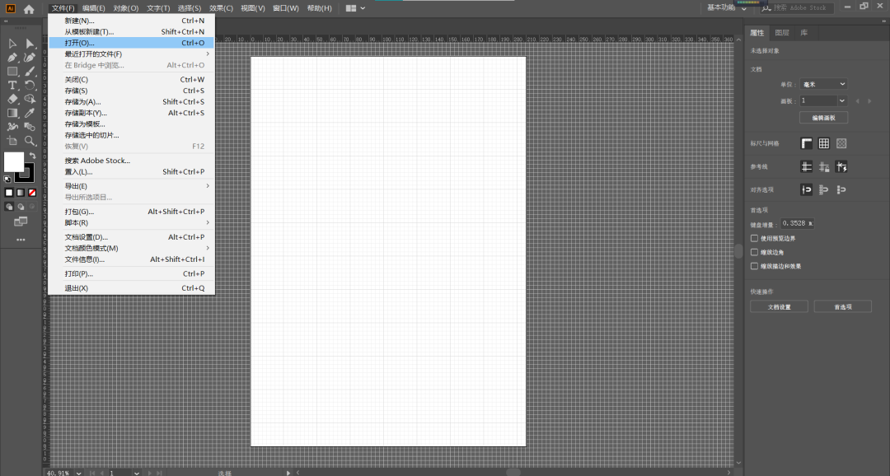The height and width of the screenshot is (476, 890).
Task: Select the Gradient tool
Action: tap(12, 113)
